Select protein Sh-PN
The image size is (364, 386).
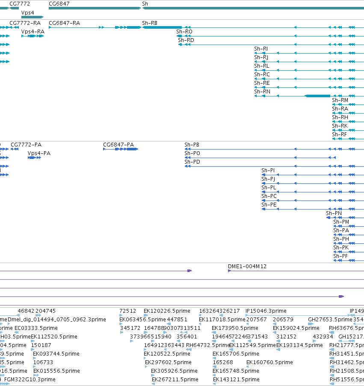tap(334, 213)
